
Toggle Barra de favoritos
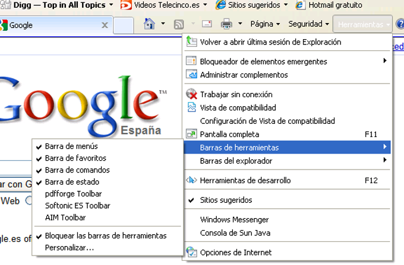pyautogui.click(x=108, y=158)
